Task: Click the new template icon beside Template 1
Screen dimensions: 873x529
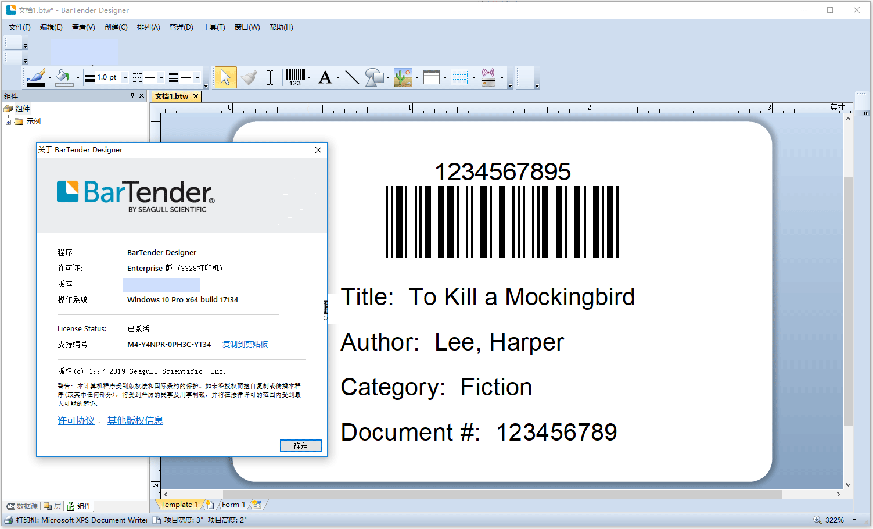Action: coord(210,505)
